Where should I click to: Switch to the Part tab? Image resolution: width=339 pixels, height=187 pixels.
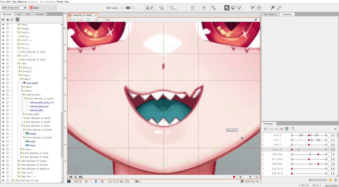[28, 14]
